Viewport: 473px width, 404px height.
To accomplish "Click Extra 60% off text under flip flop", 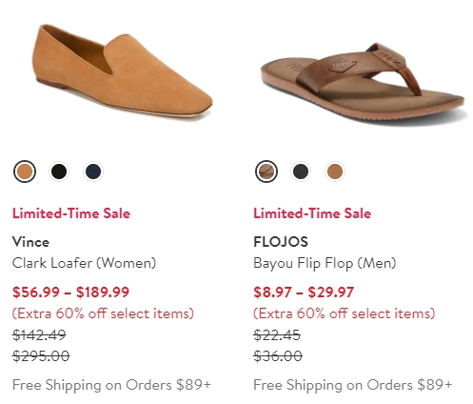I will click(345, 313).
